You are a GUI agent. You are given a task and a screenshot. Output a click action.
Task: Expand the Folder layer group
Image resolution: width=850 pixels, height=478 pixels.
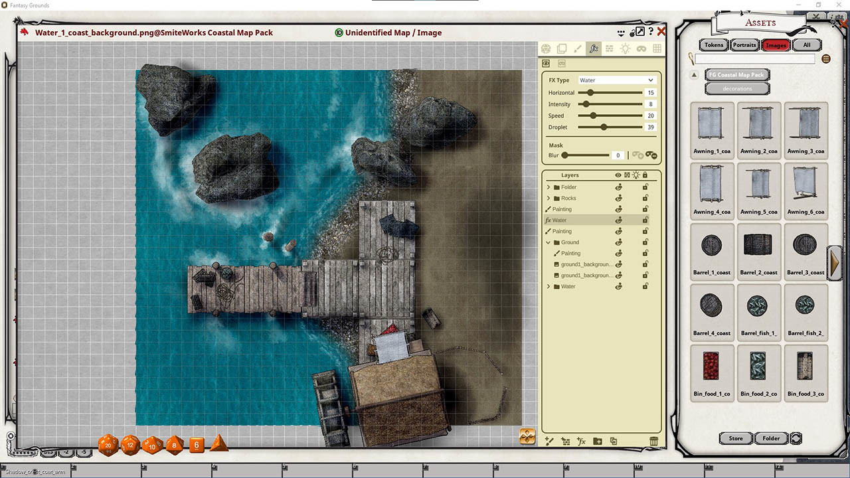coord(549,187)
